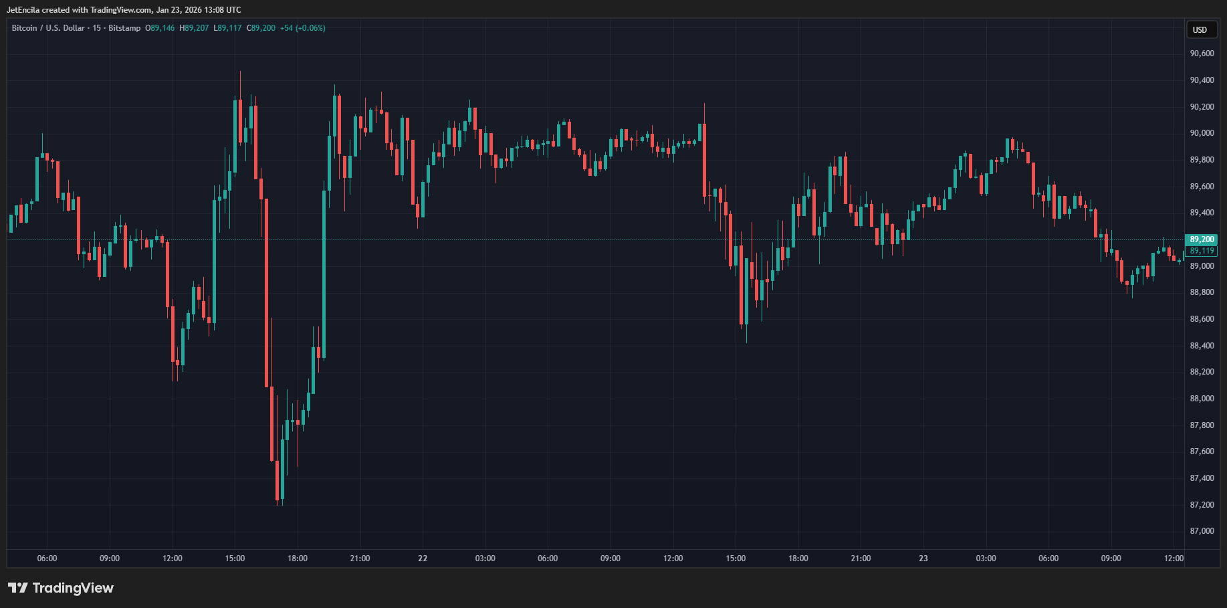This screenshot has height=608, width=1227.
Task: Click the 87,000 price axis label
Action: tap(1202, 531)
